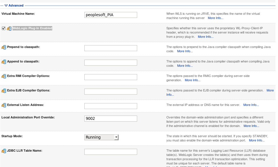Image resolution: width=278 pixels, height=167 pixels.
Task: Click More Info for Startup Mode
Action: click(257, 140)
